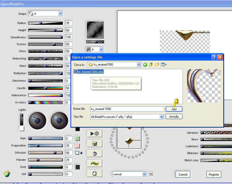Open the view menu icon in dialog

tap(164, 65)
